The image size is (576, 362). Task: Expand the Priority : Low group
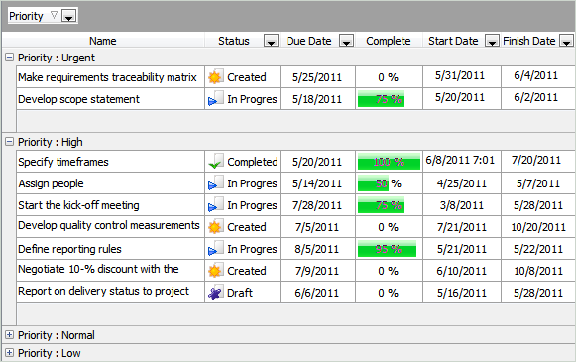coord(10,353)
